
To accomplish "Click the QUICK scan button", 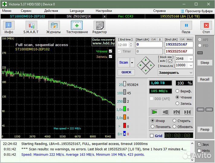I will click(126, 72).
